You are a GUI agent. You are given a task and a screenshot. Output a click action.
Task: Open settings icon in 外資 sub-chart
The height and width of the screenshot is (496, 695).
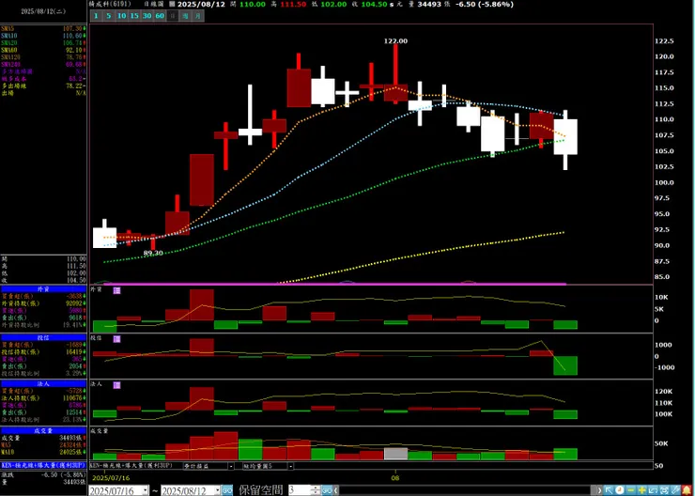(117, 291)
